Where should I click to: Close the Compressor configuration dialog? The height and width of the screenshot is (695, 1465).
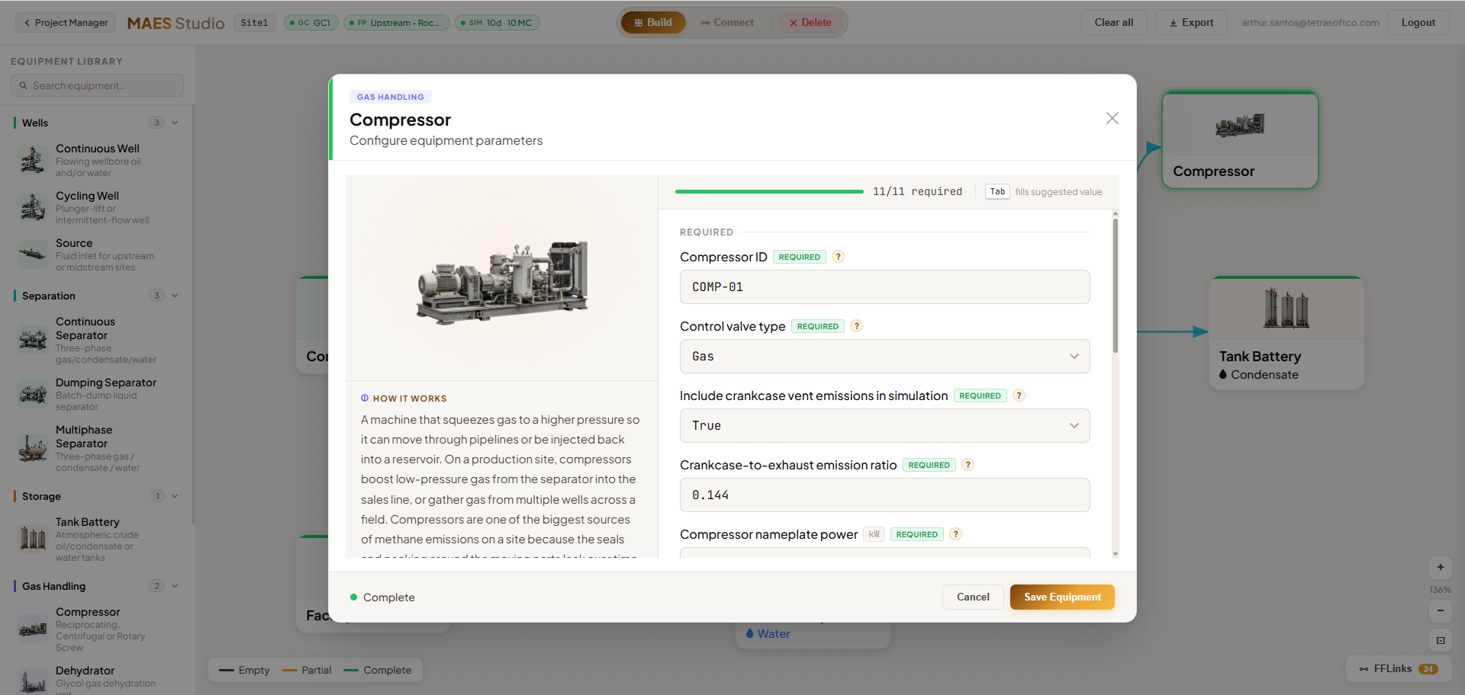click(1112, 118)
